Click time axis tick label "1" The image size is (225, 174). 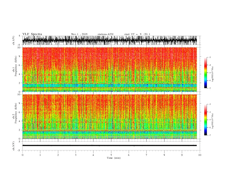click(40, 155)
